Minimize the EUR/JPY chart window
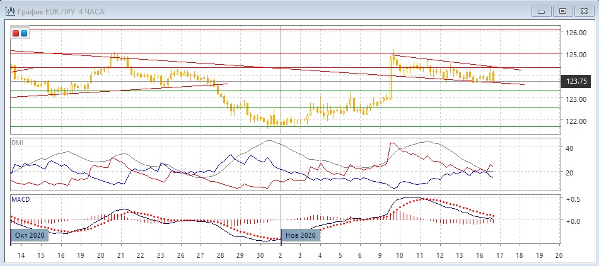Image resolution: width=599 pixels, height=266 pixels. pos(542,11)
